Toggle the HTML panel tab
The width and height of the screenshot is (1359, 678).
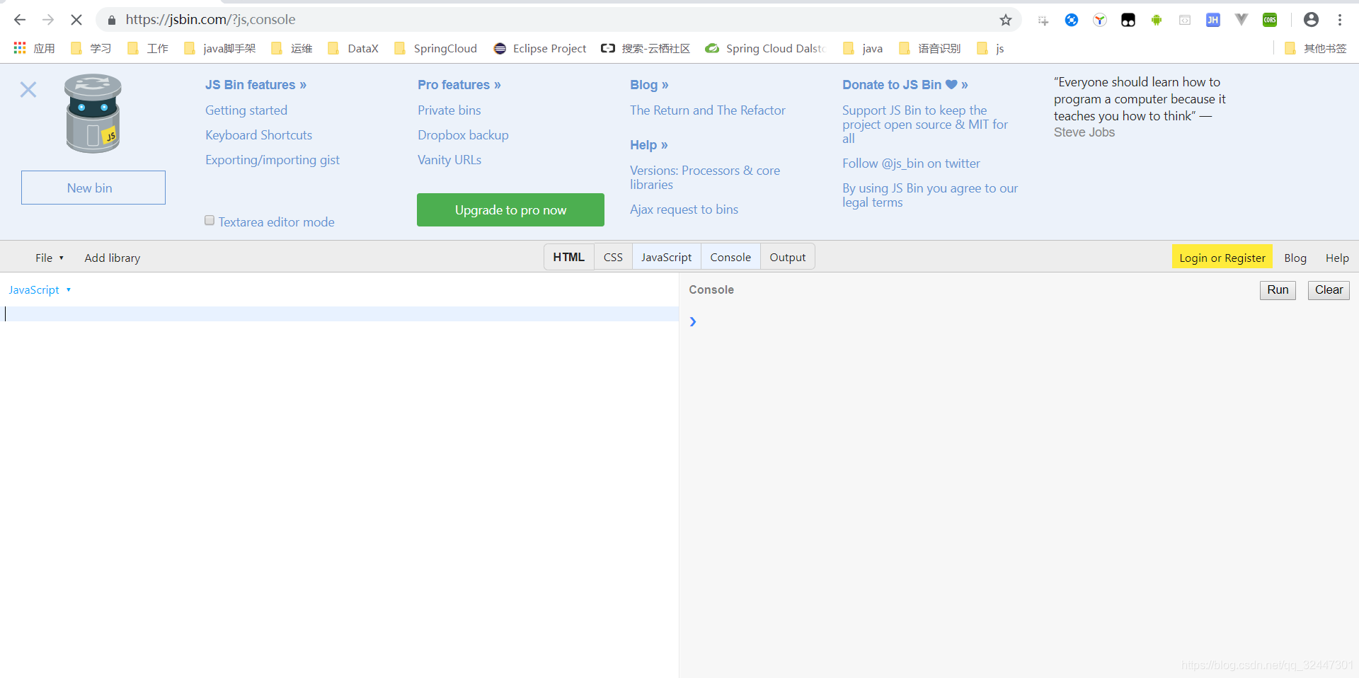tap(569, 257)
